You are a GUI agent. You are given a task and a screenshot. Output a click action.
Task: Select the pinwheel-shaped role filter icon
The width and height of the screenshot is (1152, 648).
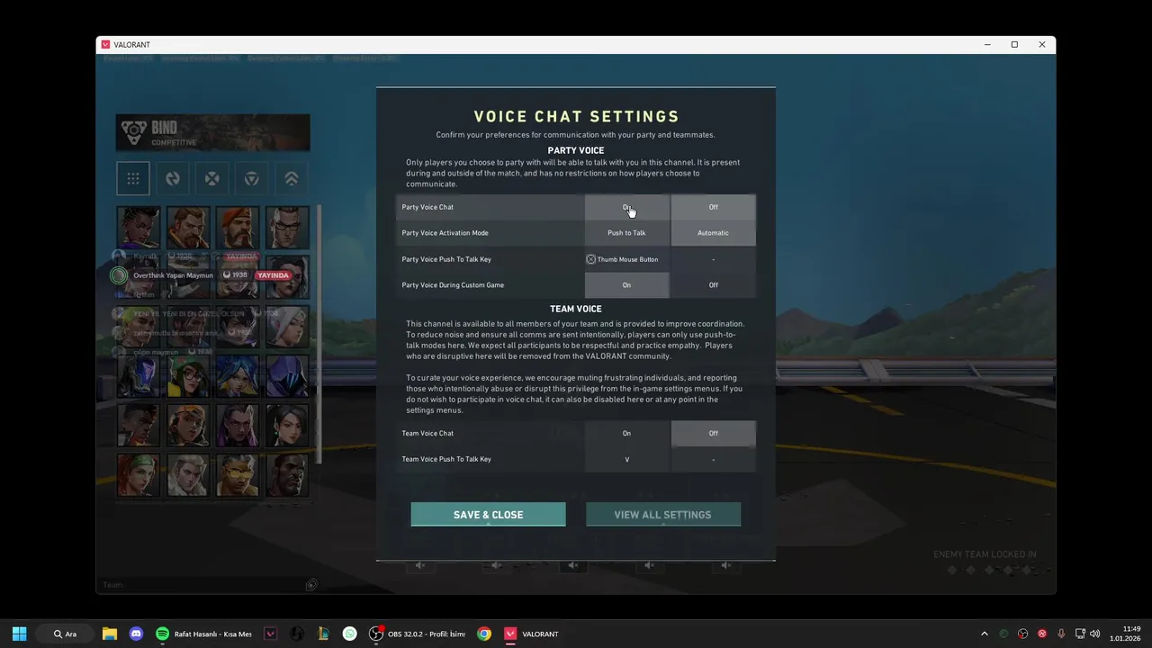click(173, 178)
